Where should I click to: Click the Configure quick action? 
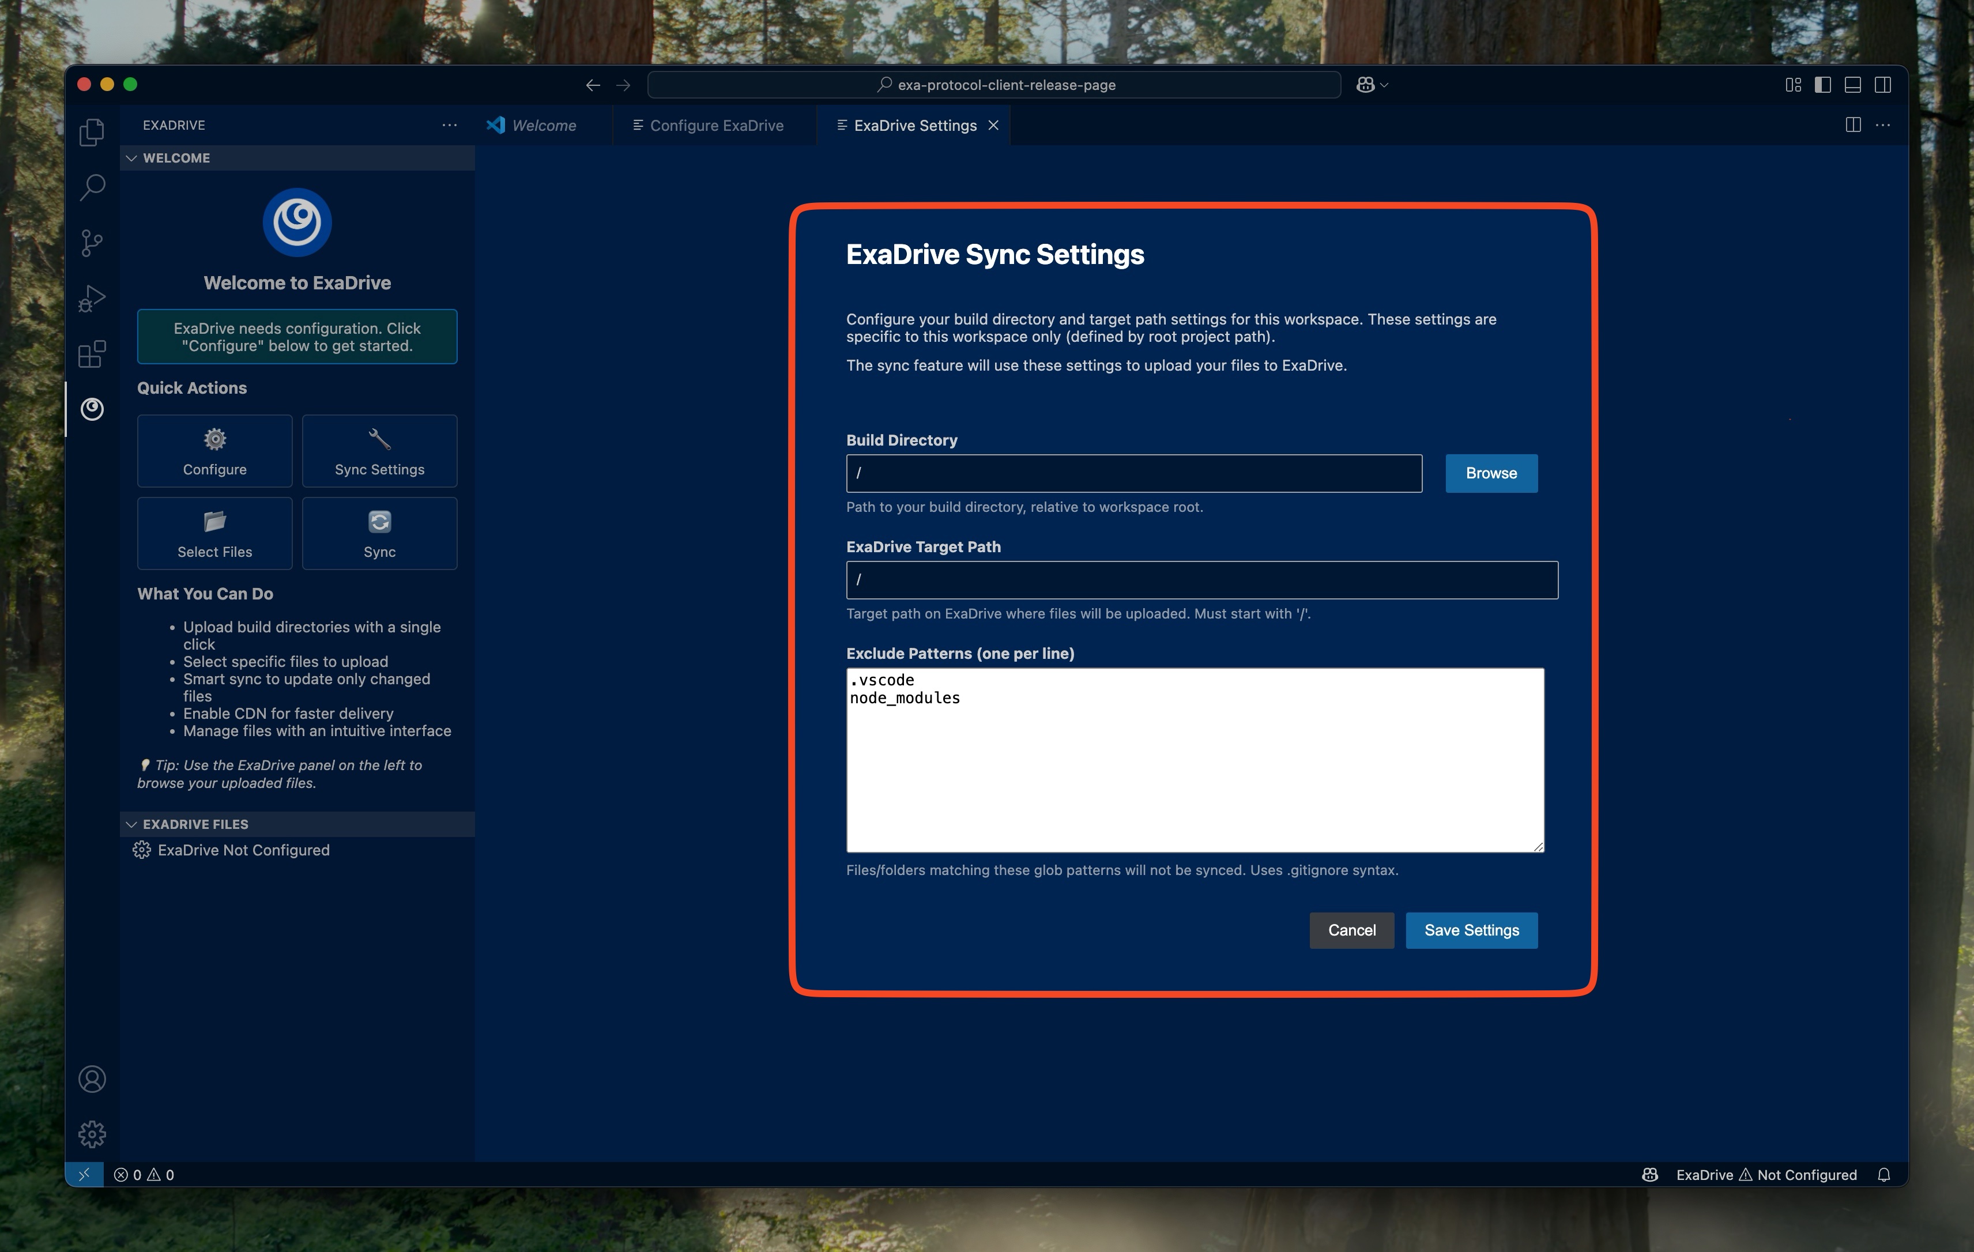[215, 451]
